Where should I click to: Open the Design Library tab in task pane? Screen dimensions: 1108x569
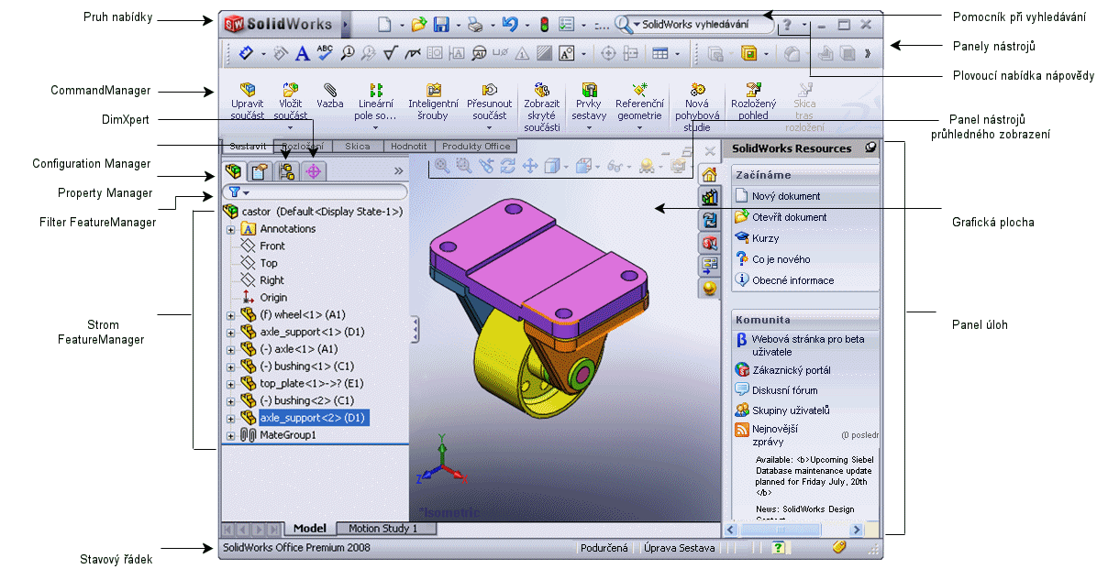coord(709,197)
